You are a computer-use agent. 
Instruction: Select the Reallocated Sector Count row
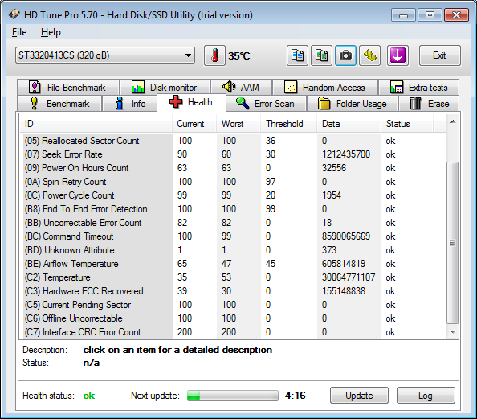233,141
